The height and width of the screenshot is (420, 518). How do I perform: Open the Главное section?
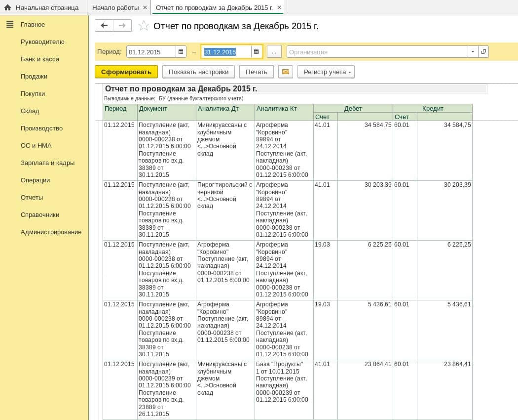33,25
